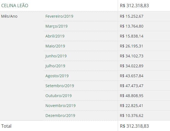Click the R$ 15.252,67 February amount
170x131 pixels.
[131, 16]
